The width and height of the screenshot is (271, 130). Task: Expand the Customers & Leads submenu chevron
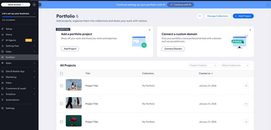point(34,88)
